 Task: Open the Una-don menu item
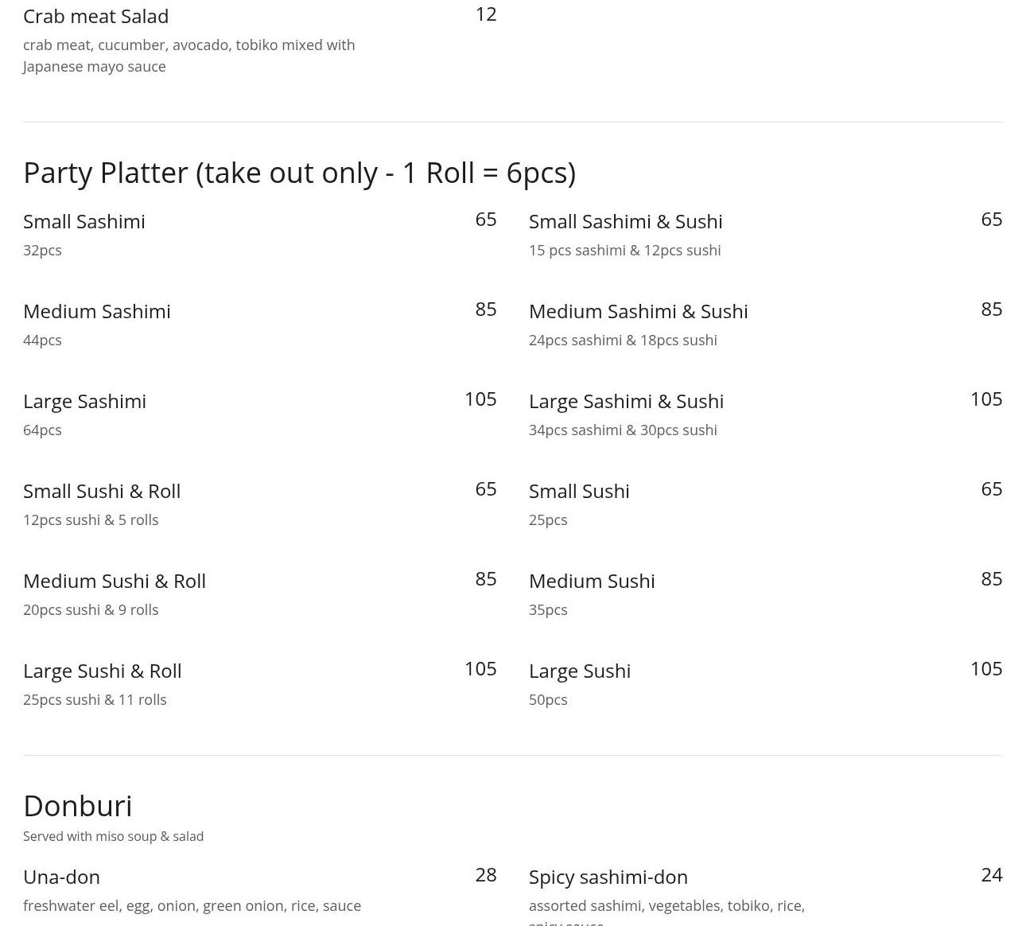coord(62,877)
